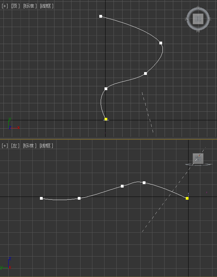Image resolution: width=217 pixels, height=277 pixels.
Task: Click the ViewCube top face in Top viewport
Action: pyautogui.click(x=198, y=19)
